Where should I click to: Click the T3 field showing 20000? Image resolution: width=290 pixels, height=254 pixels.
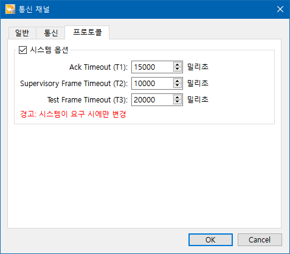pos(153,99)
